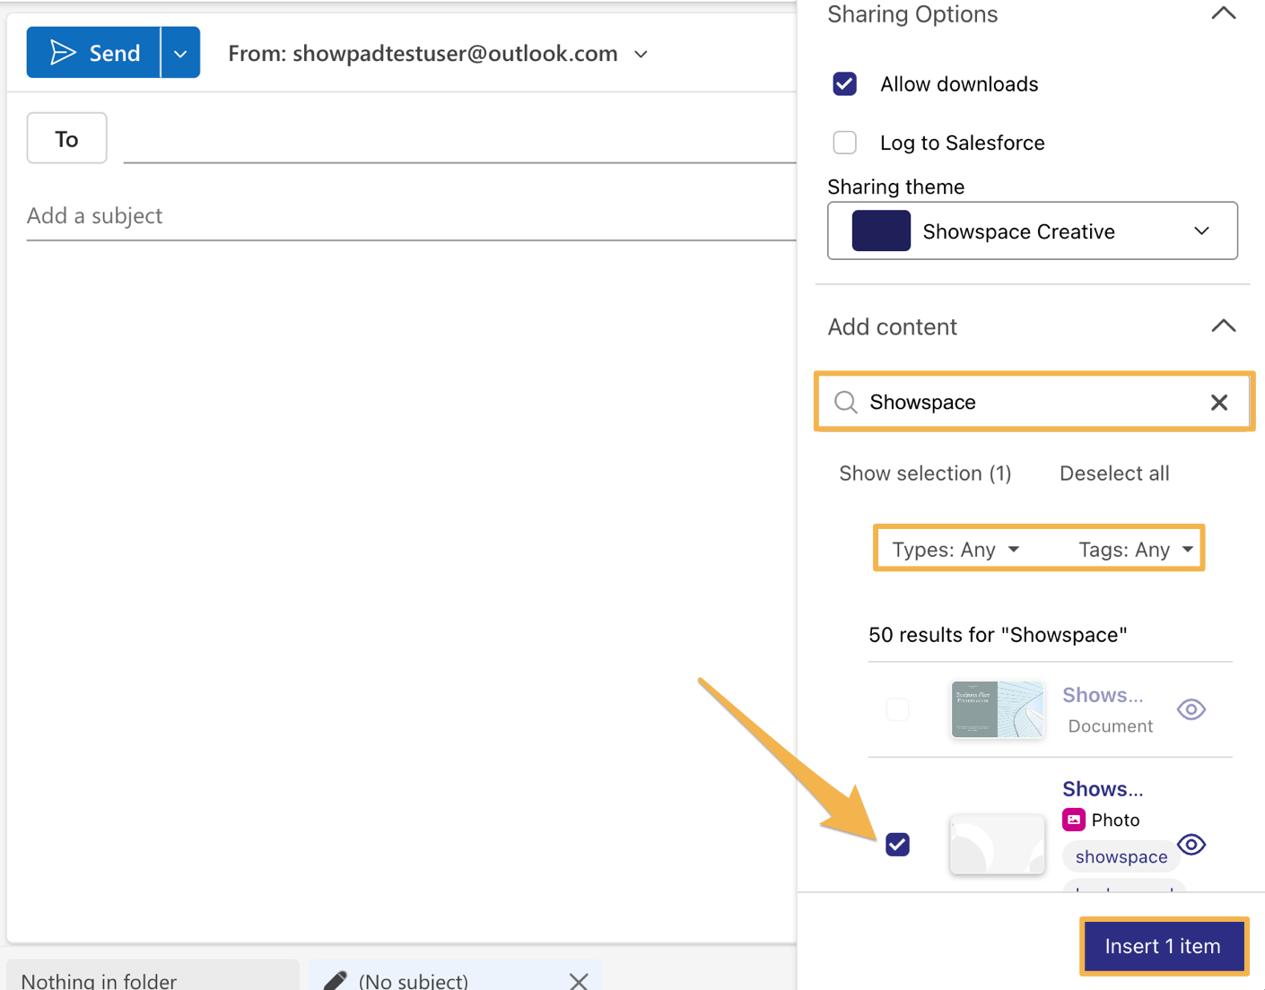Click the showspace tag chip
1265x990 pixels.
[x=1121, y=856]
